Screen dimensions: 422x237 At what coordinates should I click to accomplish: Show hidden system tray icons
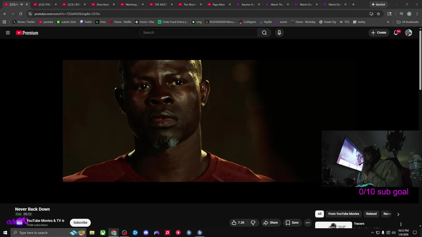point(373,233)
